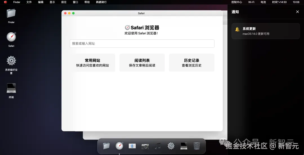Open the 系统更新 notification
The image size is (304, 155).
coord(266,31)
